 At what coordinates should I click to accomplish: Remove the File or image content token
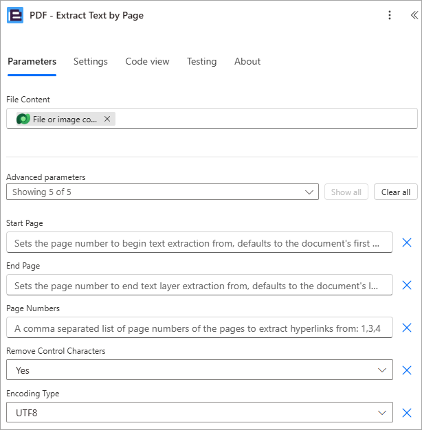[x=107, y=119]
